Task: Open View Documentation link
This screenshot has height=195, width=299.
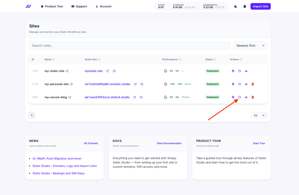Action: [x=169, y=143]
